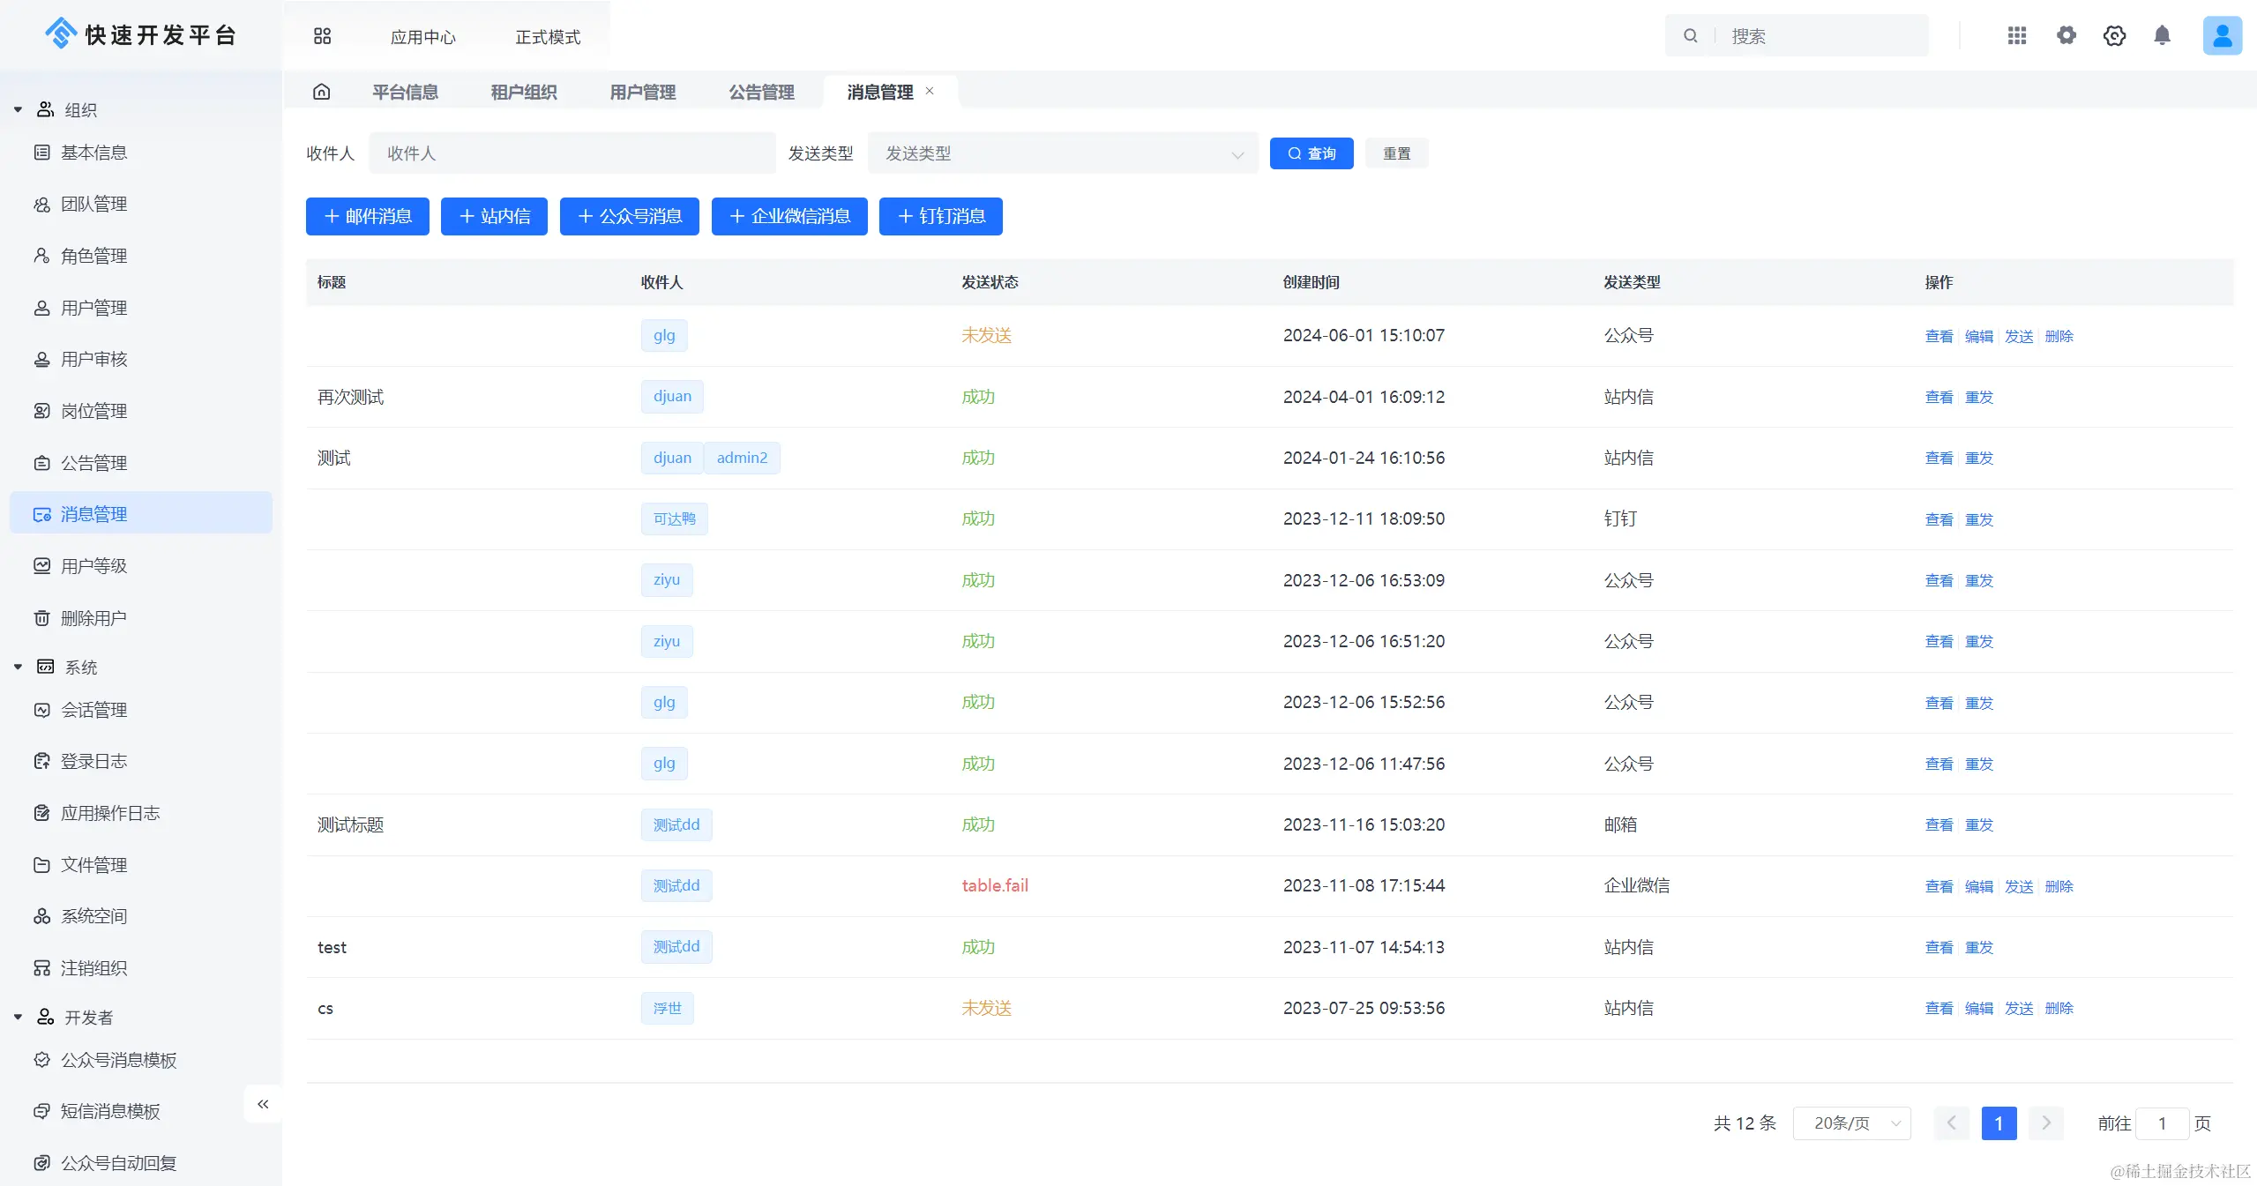Go to next page arrow
The height and width of the screenshot is (1186, 2257).
pos(2046,1123)
